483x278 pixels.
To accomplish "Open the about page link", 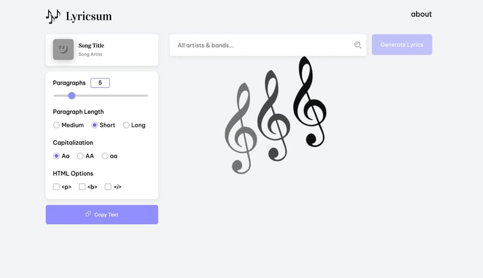I will tap(421, 14).
